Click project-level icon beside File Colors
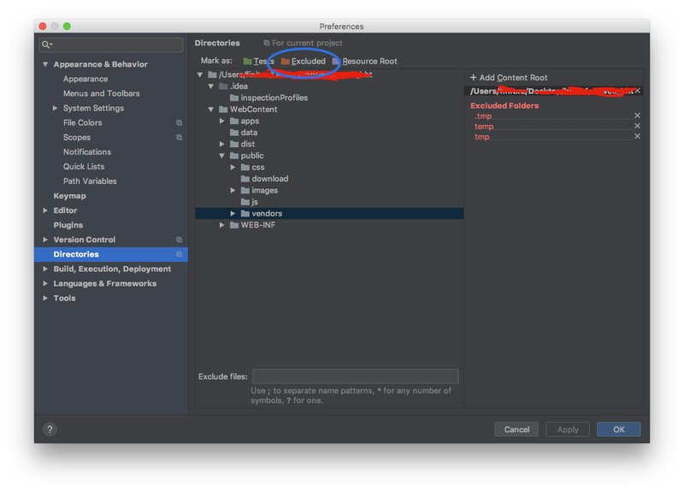Screen dimensions: 684x492 [x=179, y=122]
